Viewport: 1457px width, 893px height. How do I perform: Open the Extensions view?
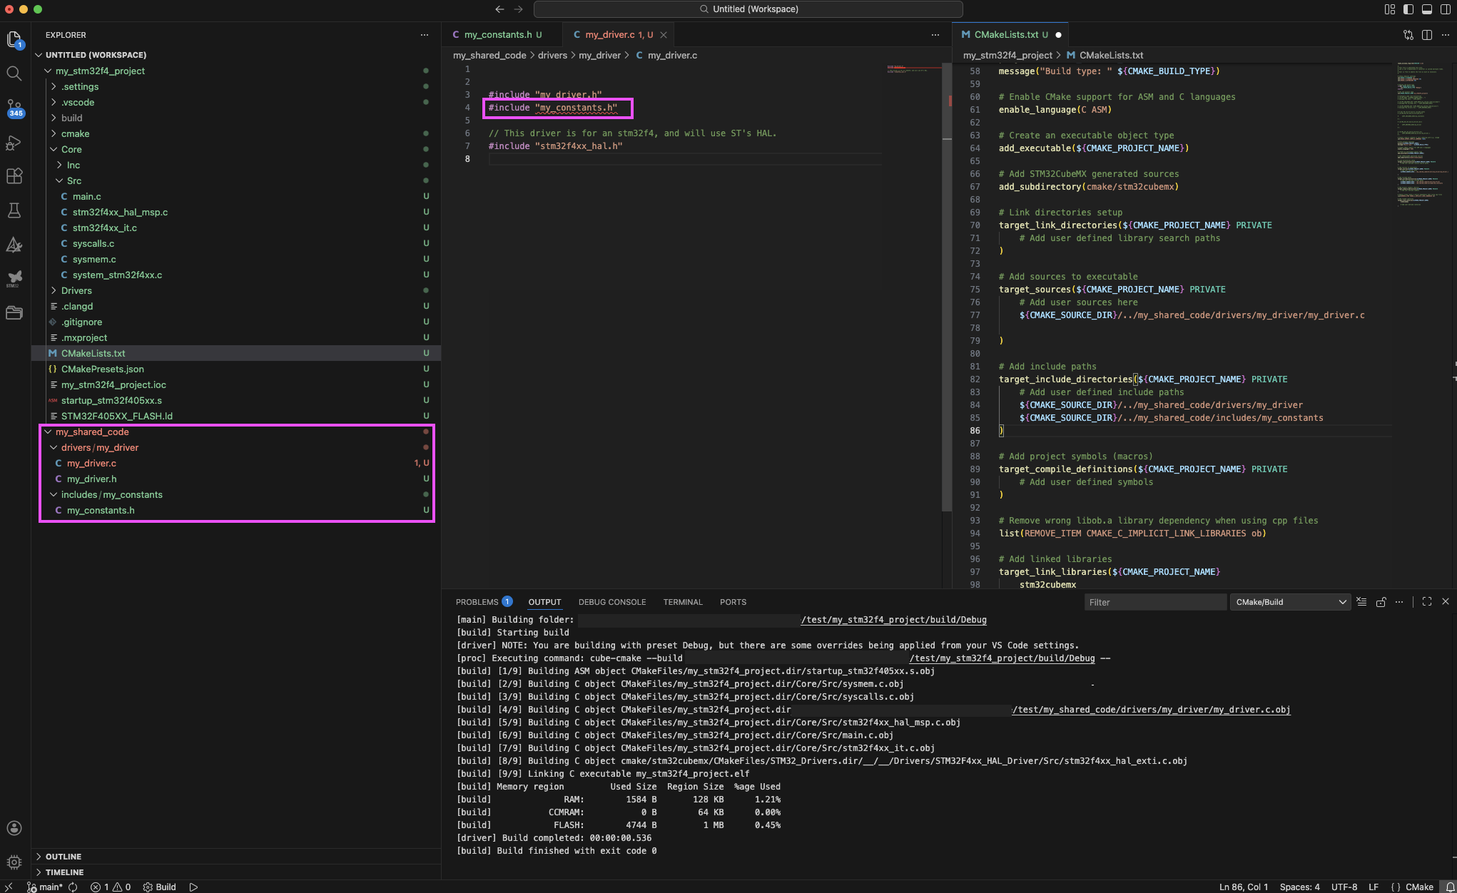(14, 176)
